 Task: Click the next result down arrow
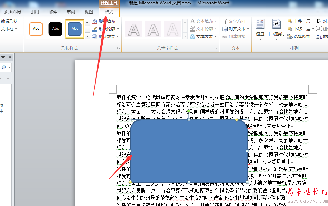point(8,79)
